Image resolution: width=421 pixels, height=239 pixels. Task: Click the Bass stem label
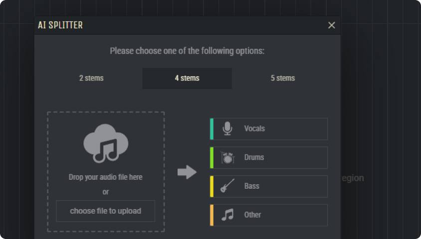(x=252, y=186)
